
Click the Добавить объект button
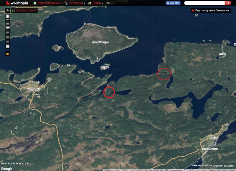(24, 10)
